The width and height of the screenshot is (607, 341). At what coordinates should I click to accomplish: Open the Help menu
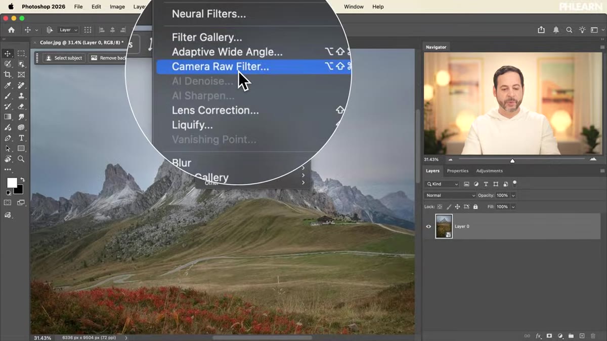coord(378,7)
